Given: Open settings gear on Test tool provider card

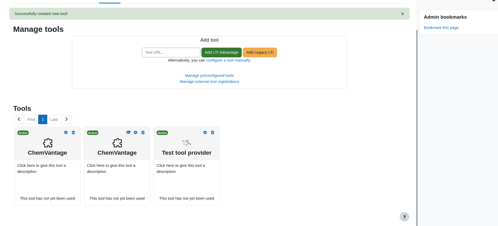Looking at the screenshot, I should click(x=205, y=133).
